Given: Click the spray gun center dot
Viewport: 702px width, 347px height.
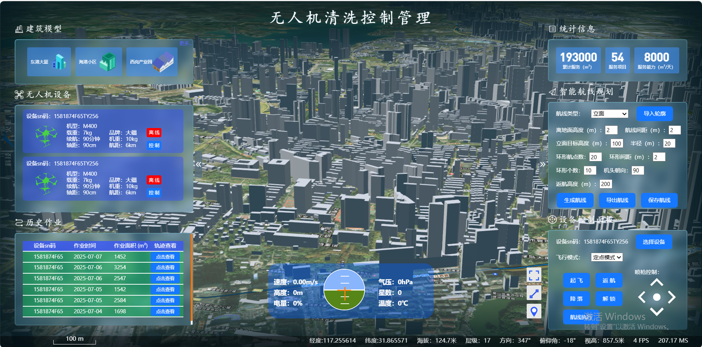Looking at the screenshot, I should (656, 297).
